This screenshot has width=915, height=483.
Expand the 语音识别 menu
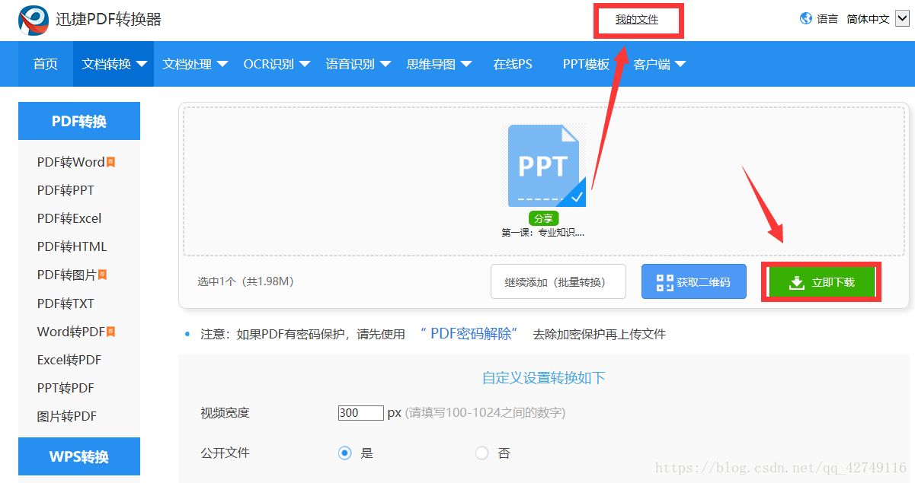pos(358,64)
